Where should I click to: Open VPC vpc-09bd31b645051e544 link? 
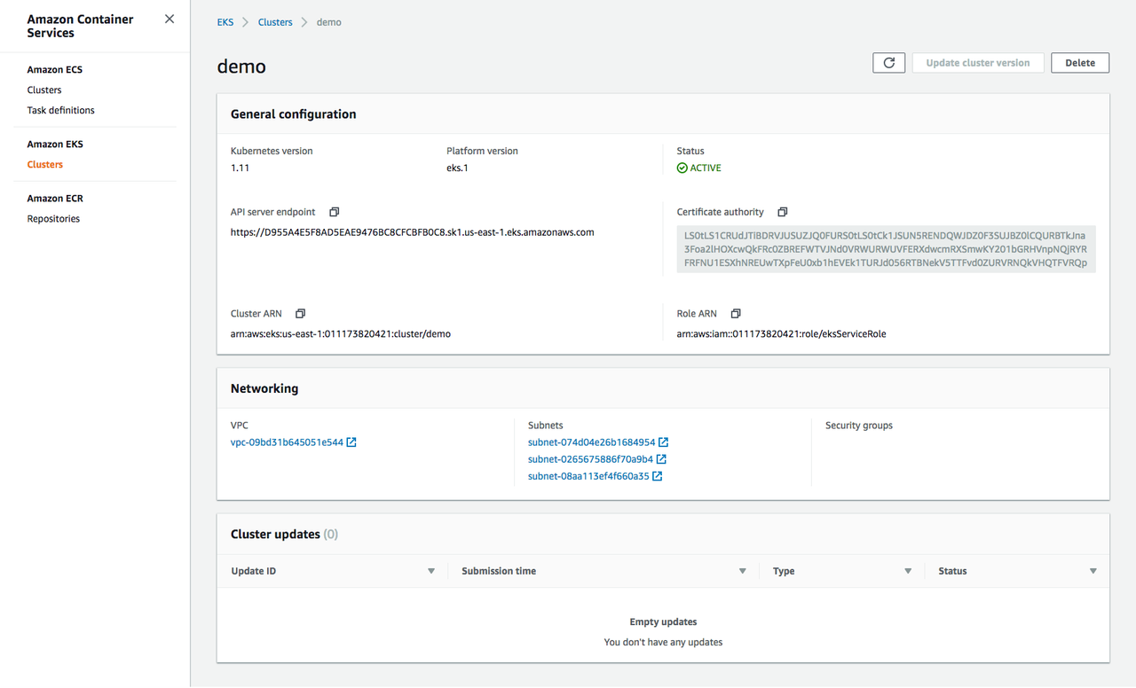coord(287,442)
